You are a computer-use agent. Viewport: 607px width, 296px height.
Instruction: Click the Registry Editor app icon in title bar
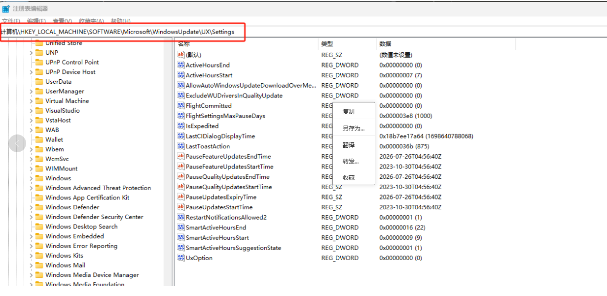(5, 9)
